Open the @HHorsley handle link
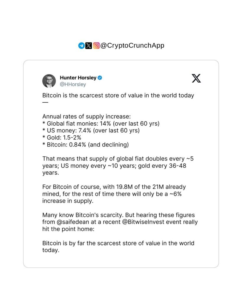Viewport: 242px width, 302px height. click(x=73, y=84)
